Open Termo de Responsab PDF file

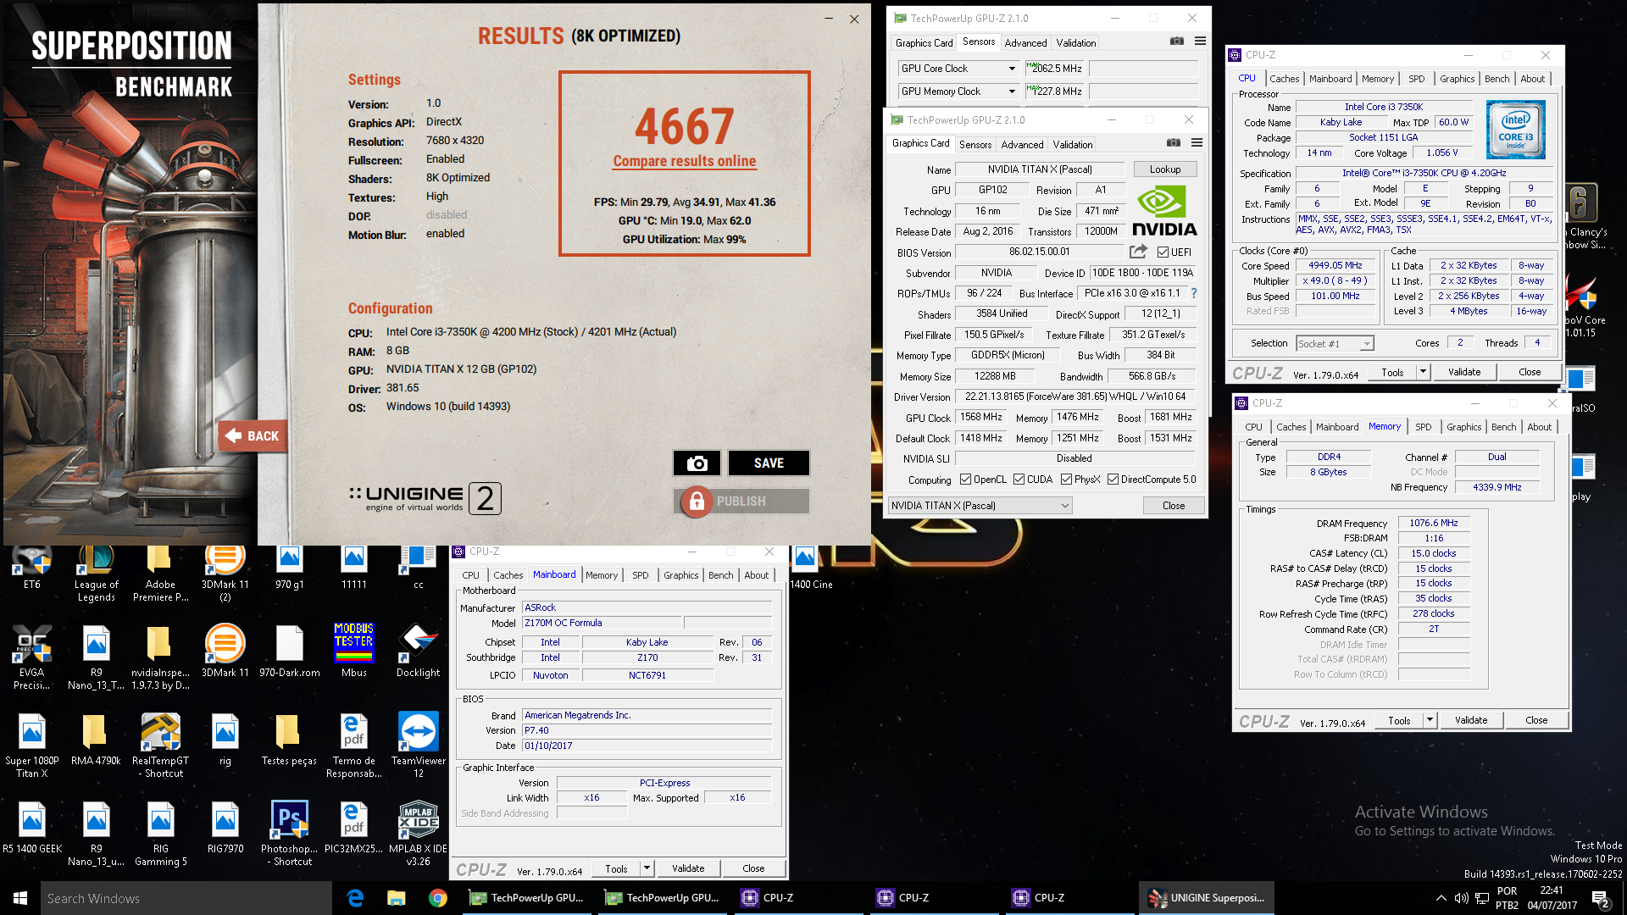point(354,746)
